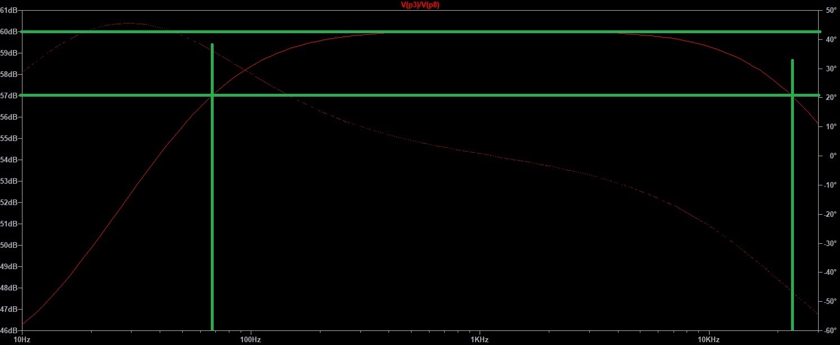Click the 10Hz frequency axis label
The image size is (840, 345).
tap(21, 340)
